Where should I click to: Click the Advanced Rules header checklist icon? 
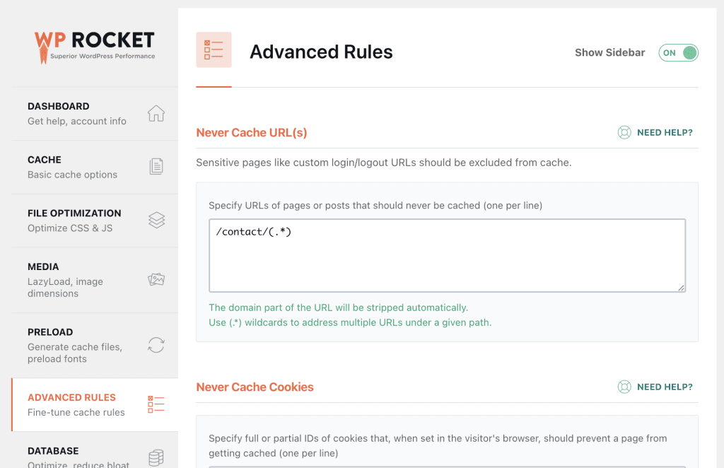(214, 50)
